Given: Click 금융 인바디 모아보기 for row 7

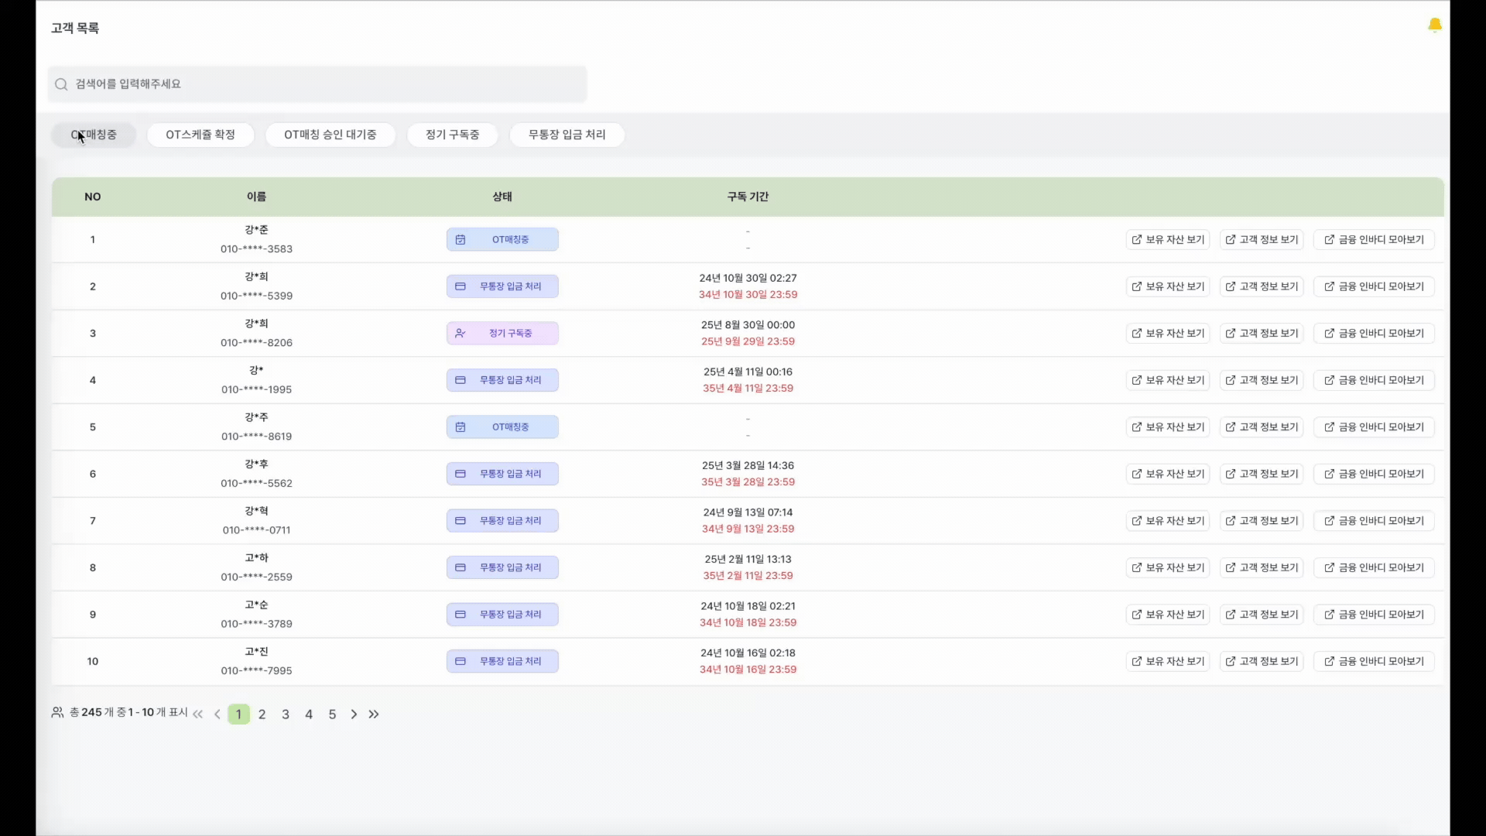Looking at the screenshot, I should (x=1373, y=521).
